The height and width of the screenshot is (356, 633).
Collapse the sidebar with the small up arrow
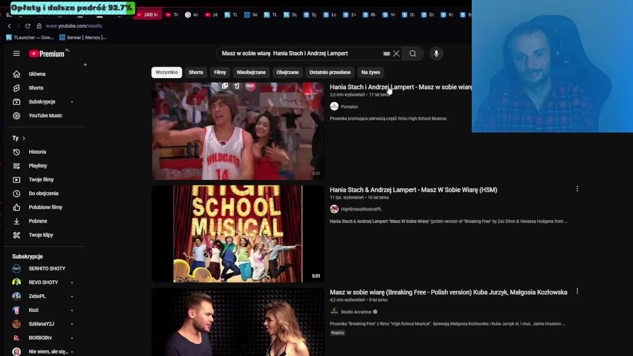[85, 65]
